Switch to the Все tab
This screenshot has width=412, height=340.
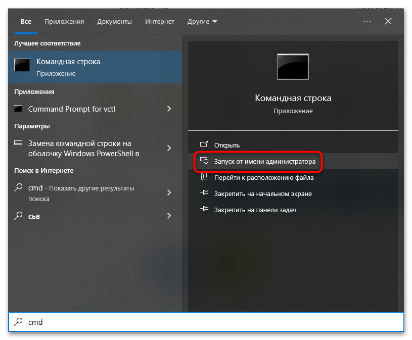tap(26, 22)
